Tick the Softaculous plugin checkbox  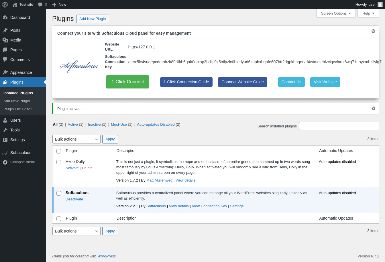(x=59, y=193)
